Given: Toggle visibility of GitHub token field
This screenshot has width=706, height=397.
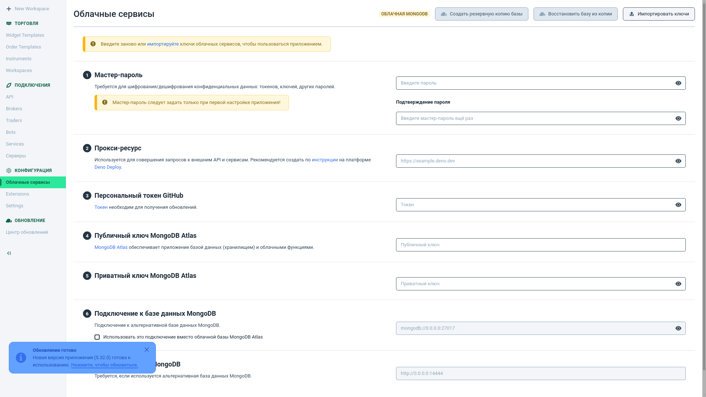Looking at the screenshot, I should (678, 205).
